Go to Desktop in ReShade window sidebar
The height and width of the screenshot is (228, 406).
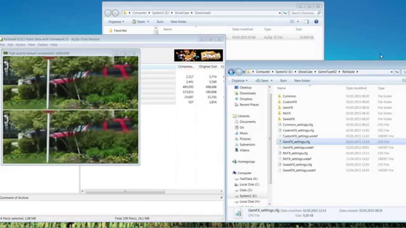point(245,87)
